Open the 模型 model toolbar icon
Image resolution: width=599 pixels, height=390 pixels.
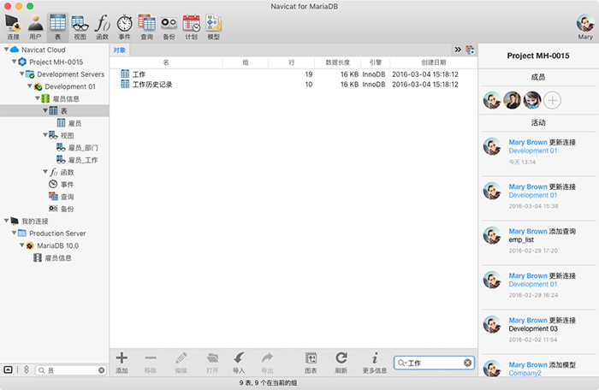214,27
